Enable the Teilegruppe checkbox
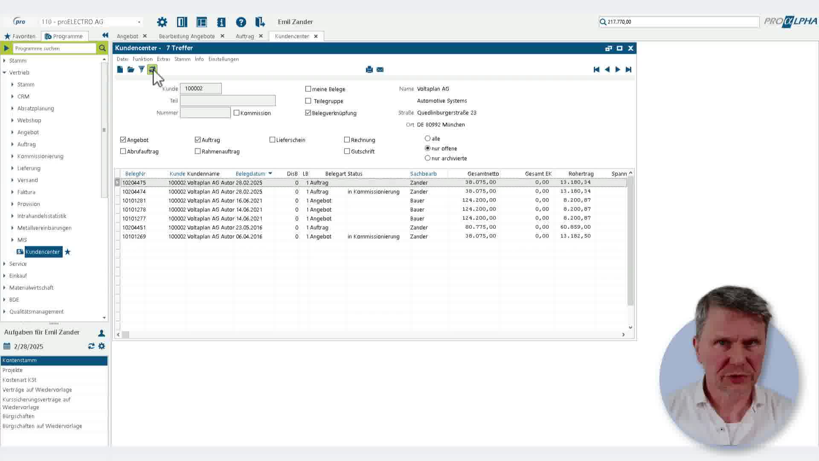819x461 pixels. coord(308,101)
